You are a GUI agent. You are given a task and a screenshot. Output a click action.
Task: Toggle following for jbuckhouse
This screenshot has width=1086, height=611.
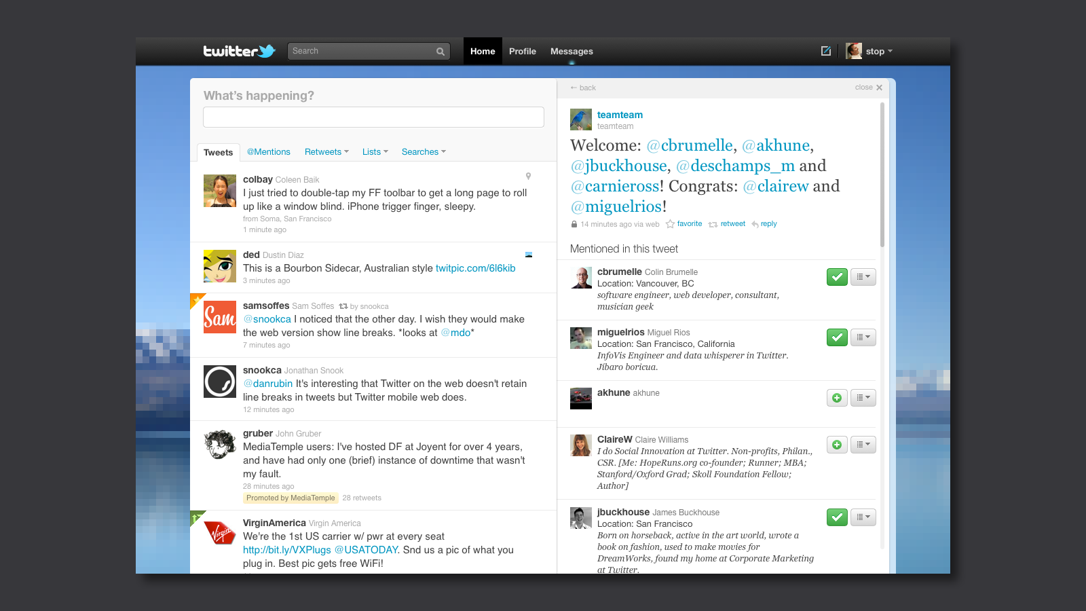point(837,517)
